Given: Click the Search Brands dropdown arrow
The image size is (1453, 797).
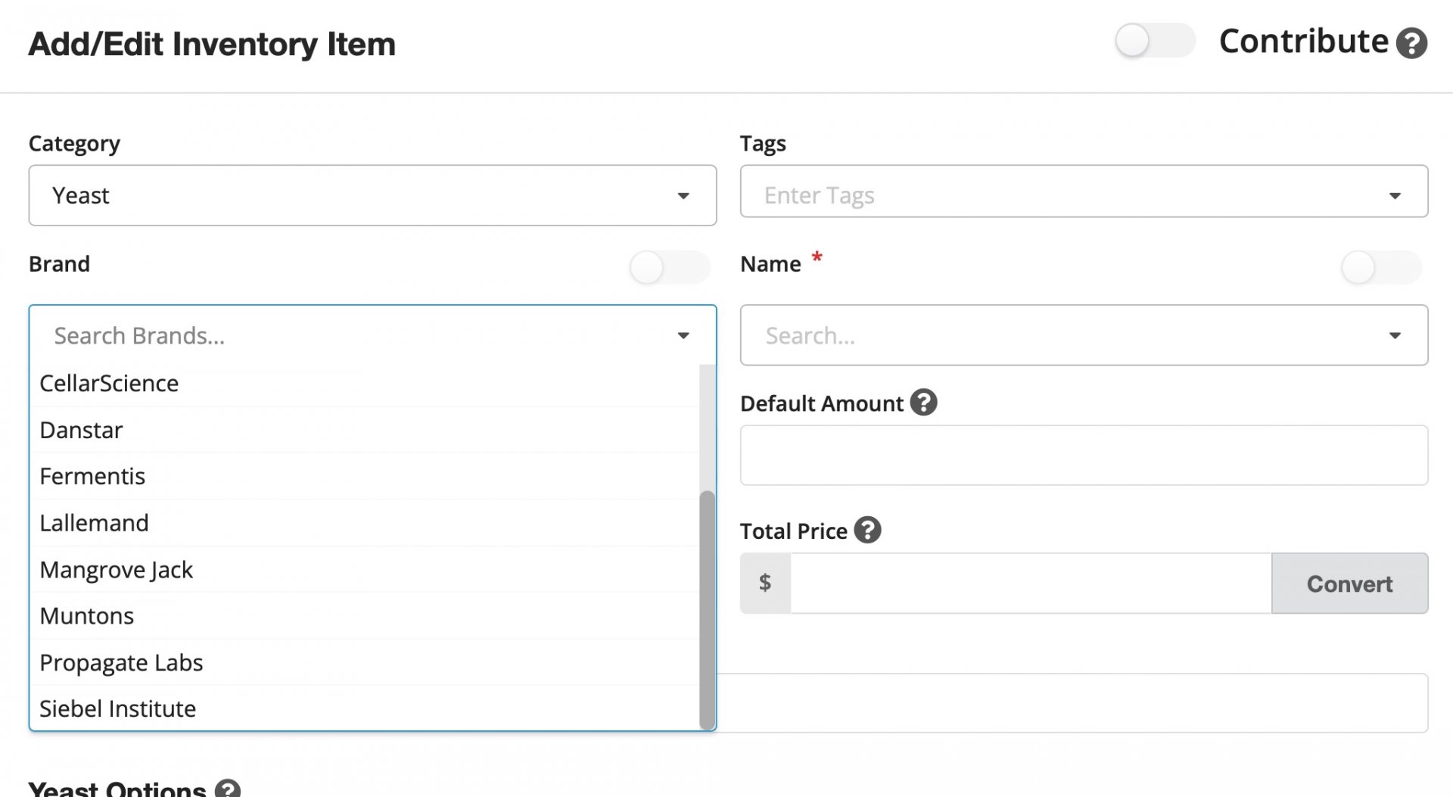Looking at the screenshot, I should pos(683,335).
